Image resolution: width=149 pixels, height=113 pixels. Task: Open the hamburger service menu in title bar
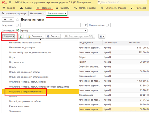(x=10, y=2)
